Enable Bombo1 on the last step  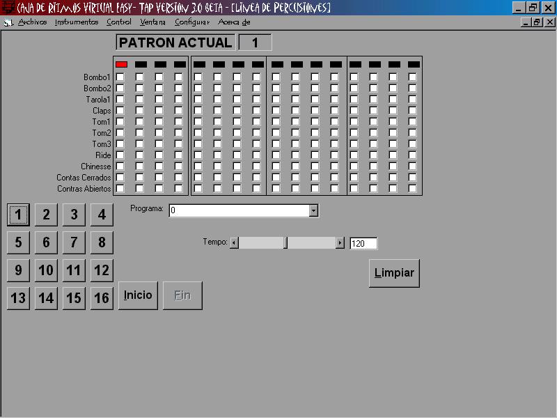(412, 77)
